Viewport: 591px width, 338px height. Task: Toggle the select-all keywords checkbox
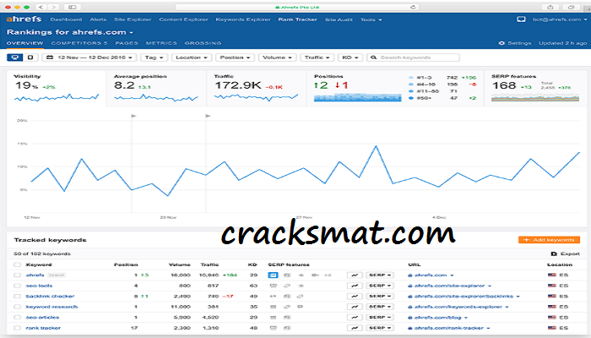(x=18, y=264)
